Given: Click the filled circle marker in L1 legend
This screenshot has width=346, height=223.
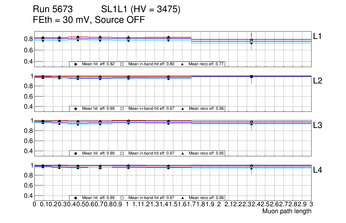Looking at the screenshot, I should (x=76, y=64).
